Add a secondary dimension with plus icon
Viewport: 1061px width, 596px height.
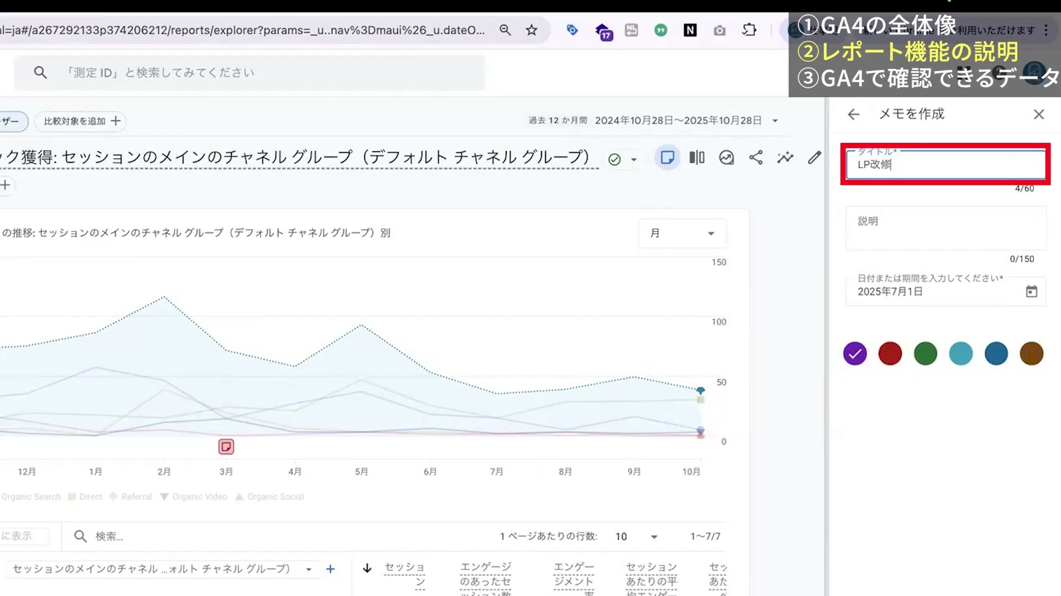coord(330,569)
